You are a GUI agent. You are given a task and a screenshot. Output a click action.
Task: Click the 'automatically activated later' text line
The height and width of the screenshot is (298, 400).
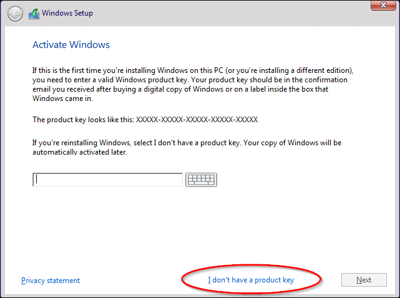[80, 152]
